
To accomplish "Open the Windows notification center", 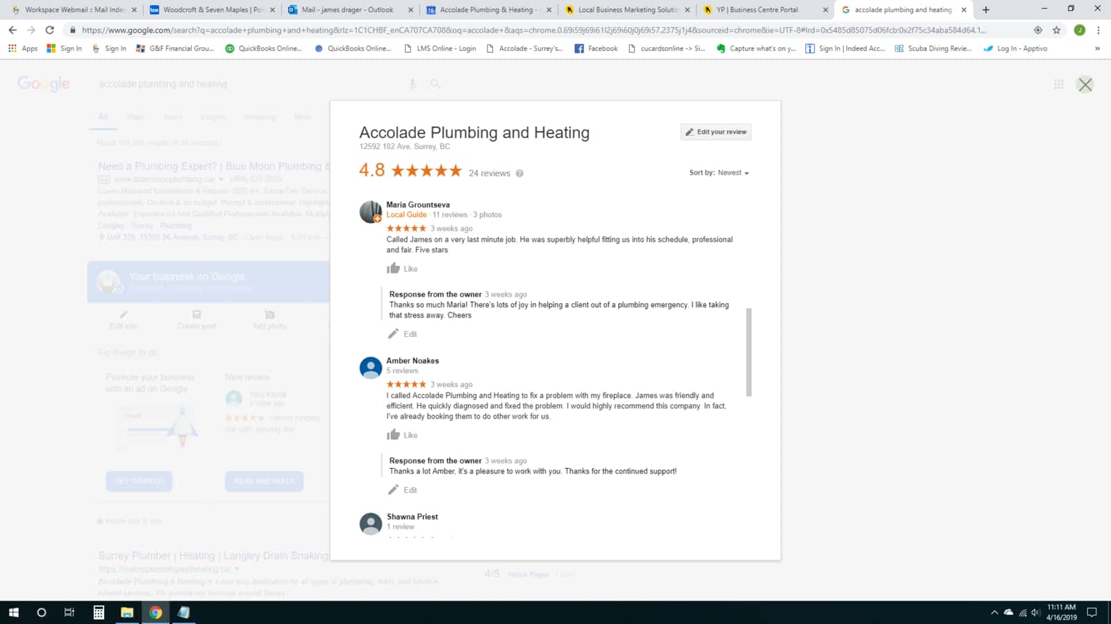I will tap(1092, 612).
